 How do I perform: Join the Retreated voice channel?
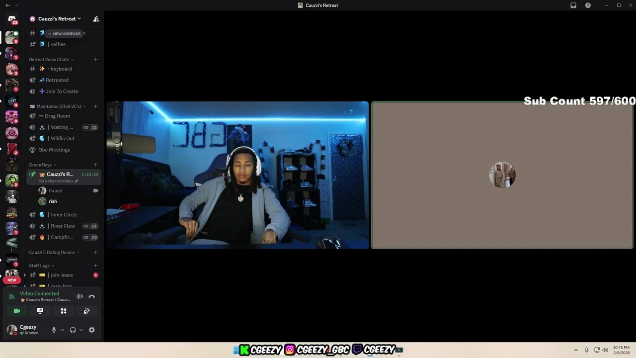click(64, 80)
